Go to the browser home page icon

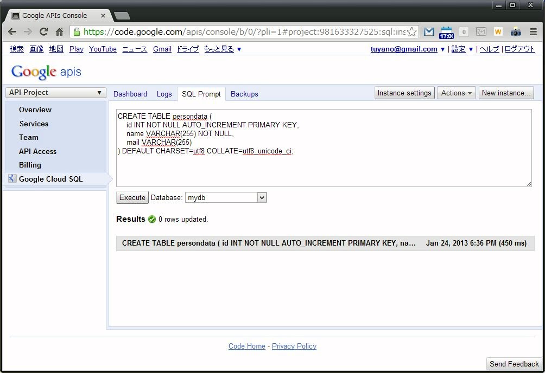(x=60, y=32)
